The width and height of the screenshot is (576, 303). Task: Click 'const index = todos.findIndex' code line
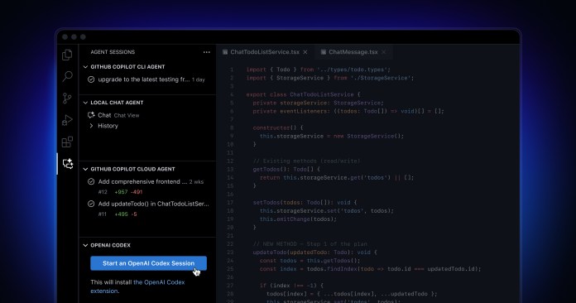(370, 269)
